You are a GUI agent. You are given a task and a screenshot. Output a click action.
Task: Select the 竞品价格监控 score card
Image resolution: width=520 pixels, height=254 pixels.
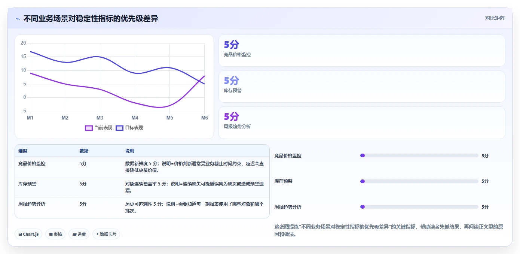[x=362, y=51]
